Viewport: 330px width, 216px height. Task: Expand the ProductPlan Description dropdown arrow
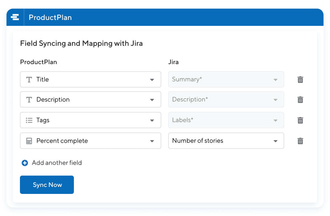point(152,100)
